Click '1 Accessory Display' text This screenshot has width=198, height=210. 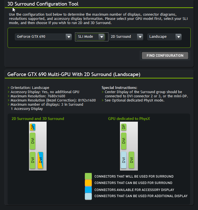tap(27, 109)
